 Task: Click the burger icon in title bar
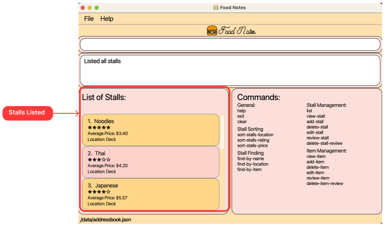point(216,8)
